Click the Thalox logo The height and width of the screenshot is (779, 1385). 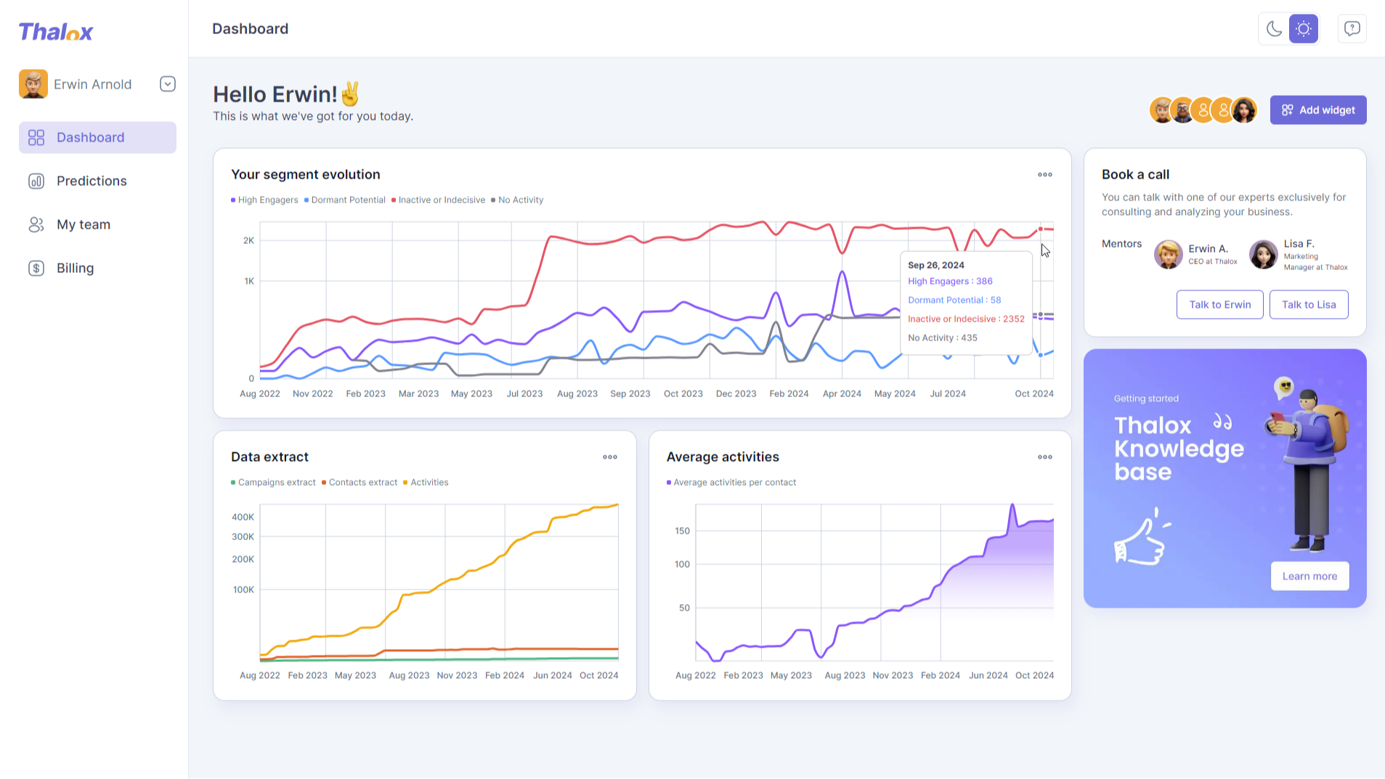(x=56, y=31)
